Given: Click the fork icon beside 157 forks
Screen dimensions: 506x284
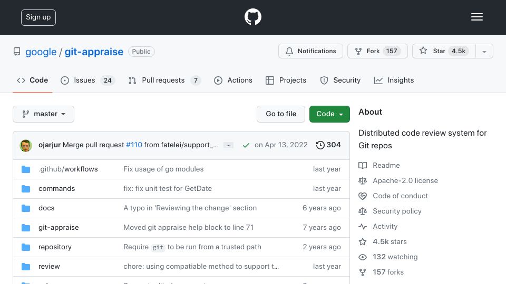Looking at the screenshot, I should click(363, 272).
